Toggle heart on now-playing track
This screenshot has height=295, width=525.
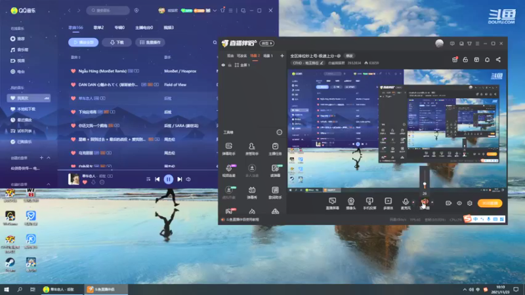point(85,182)
